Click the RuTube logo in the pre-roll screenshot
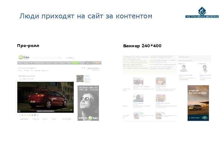Screen dimensions: 224x168 click(x=24, y=57)
